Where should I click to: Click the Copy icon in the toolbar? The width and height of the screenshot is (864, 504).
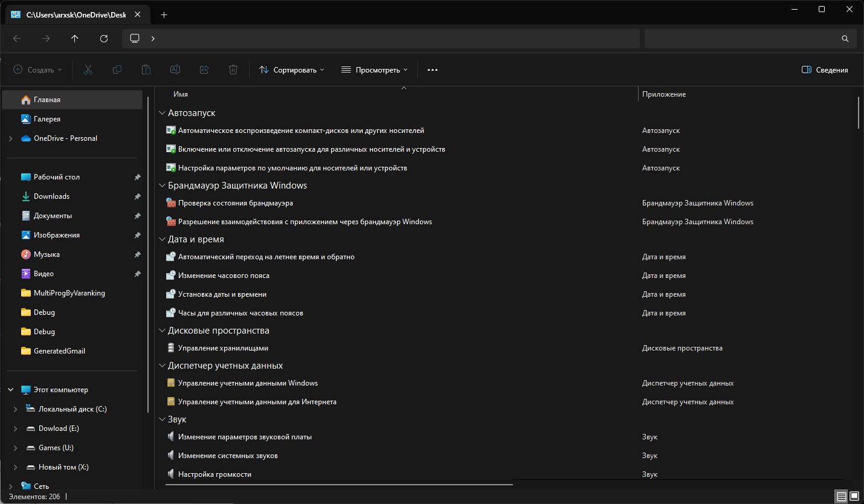117,69
